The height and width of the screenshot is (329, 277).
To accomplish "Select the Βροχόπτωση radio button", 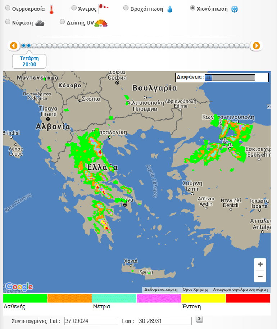I will coord(126,8).
